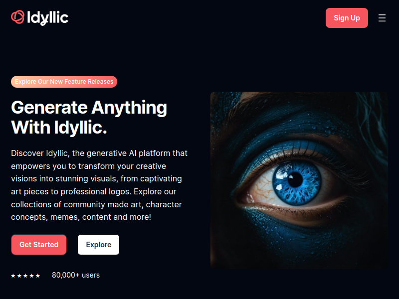
Task: Select the third rating star
Action: (25, 276)
